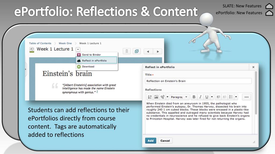Open Week One breadcrumb link
The width and height of the screenshot is (275, 154).
(65, 43)
